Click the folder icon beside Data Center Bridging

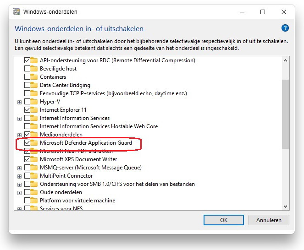tap(34, 85)
